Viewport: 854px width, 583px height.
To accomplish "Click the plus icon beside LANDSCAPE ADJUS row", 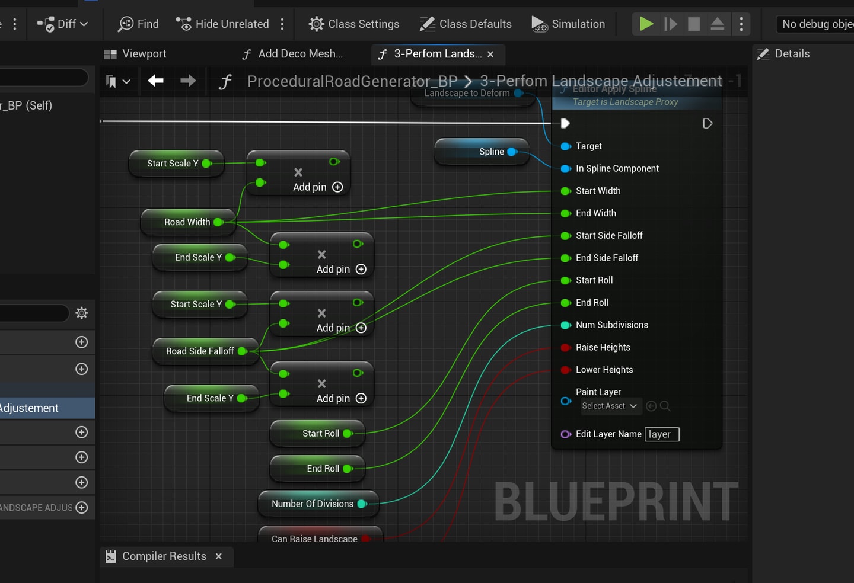I will (82, 508).
